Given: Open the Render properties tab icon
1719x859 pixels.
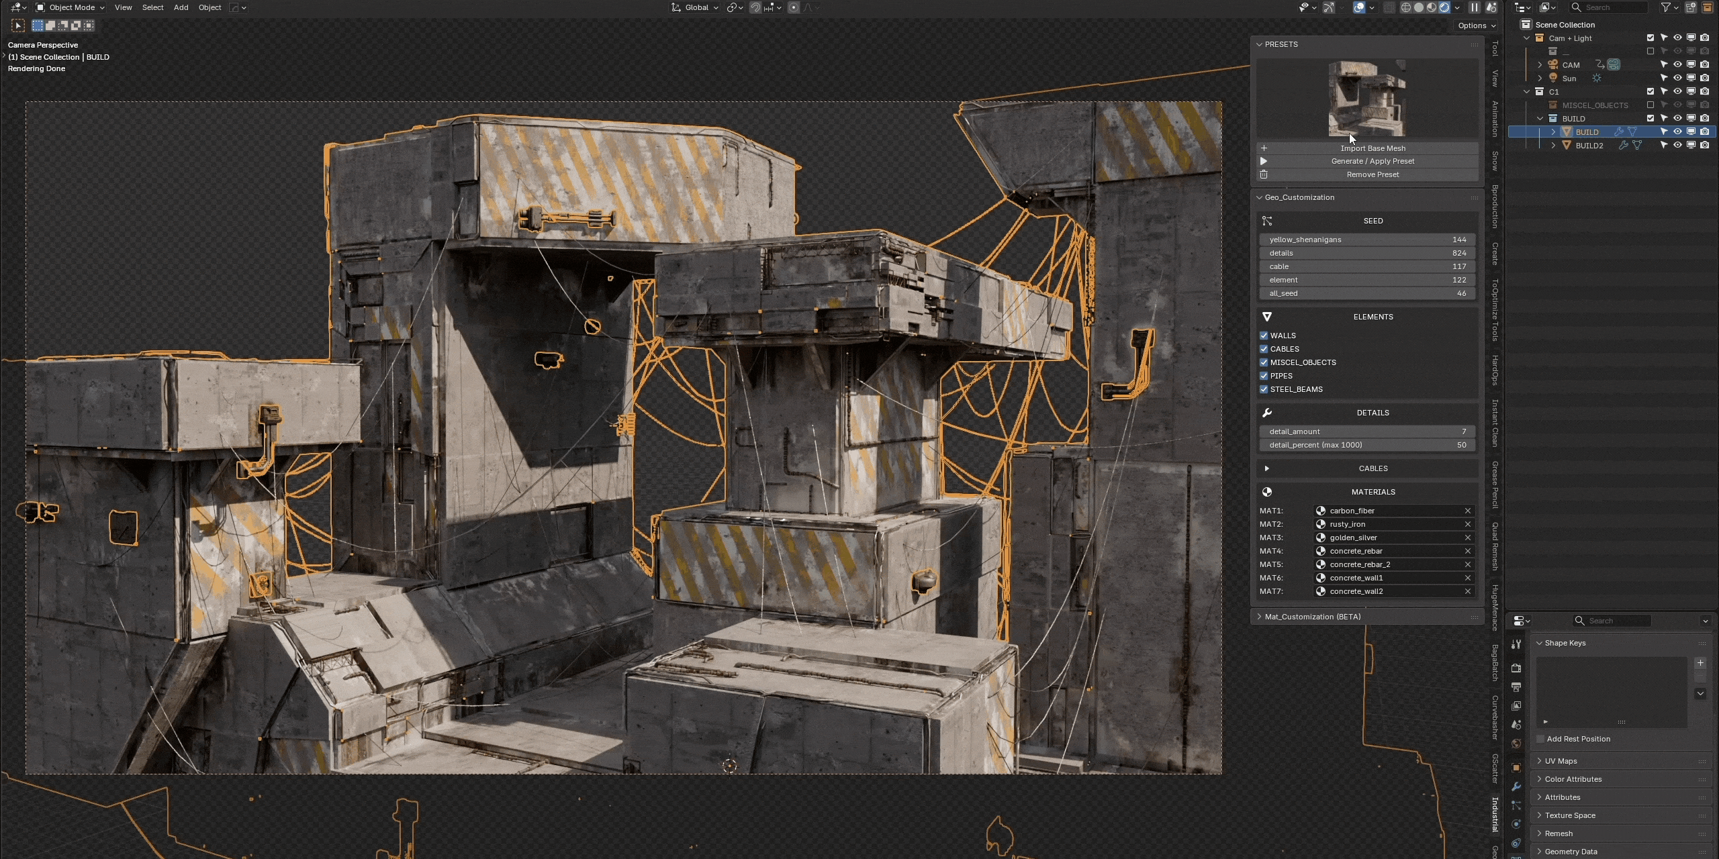Looking at the screenshot, I should coord(1516,668).
